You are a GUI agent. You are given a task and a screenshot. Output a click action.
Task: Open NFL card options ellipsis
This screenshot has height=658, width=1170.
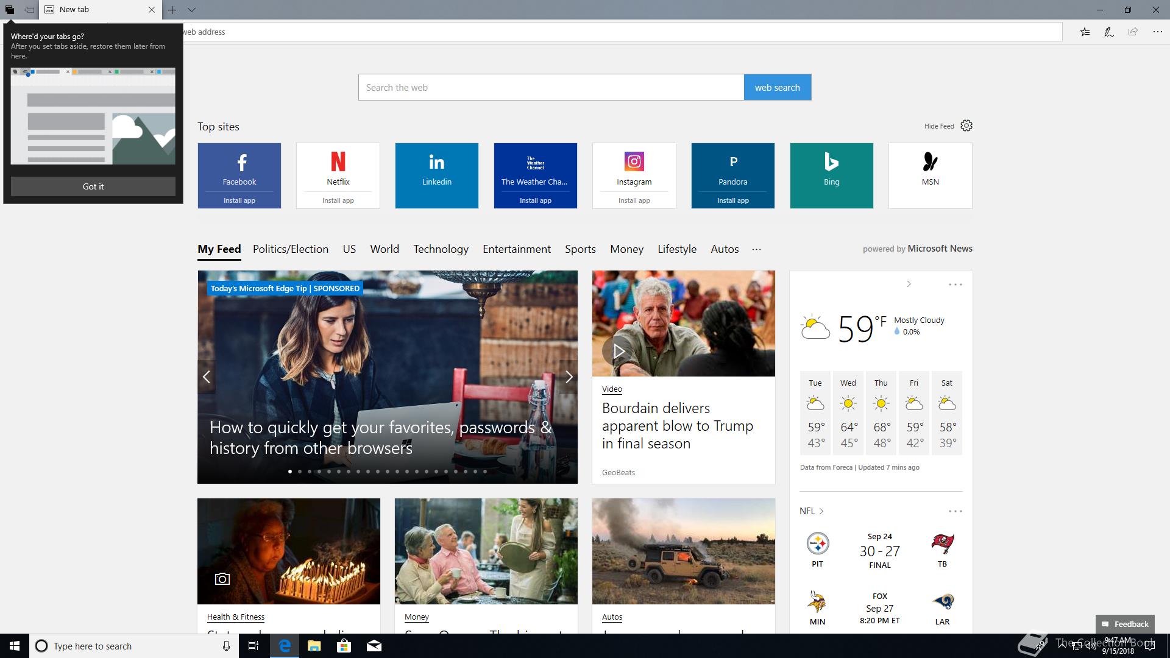955,511
